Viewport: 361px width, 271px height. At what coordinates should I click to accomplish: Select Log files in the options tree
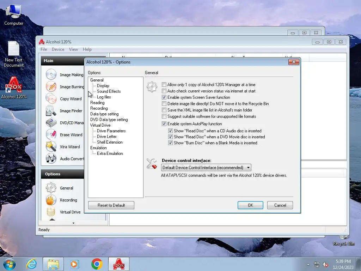[x=104, y=97]
